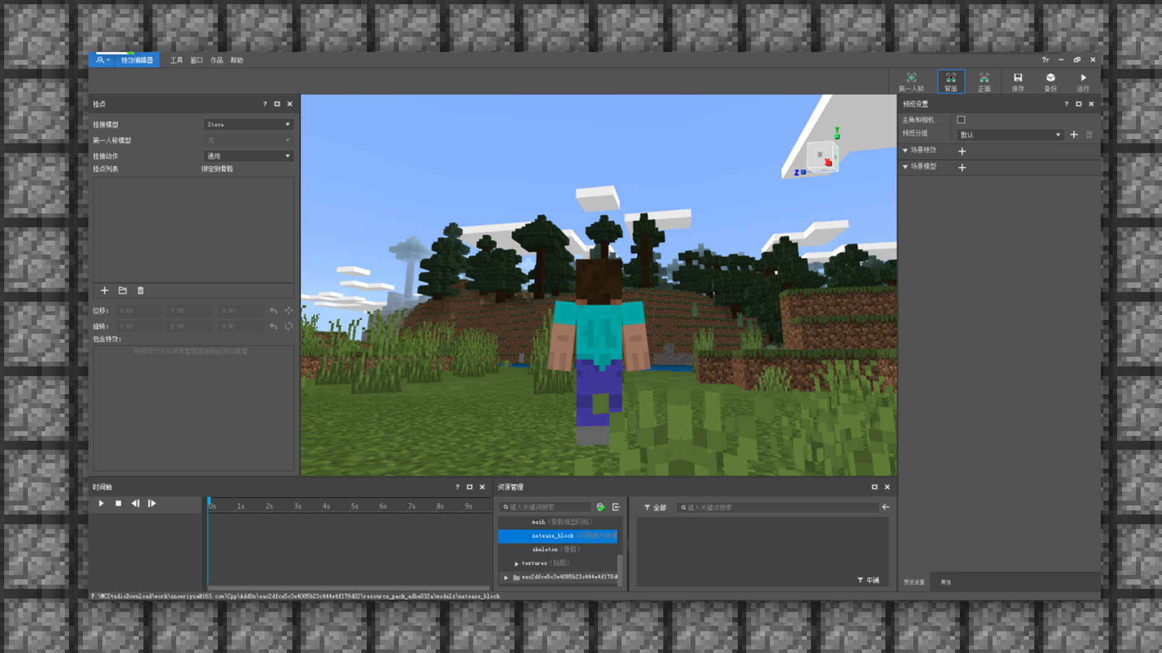This screenshot has width=1162, height=653.
Task: Open the 作品 menu
Action: [x=217, y=60]
